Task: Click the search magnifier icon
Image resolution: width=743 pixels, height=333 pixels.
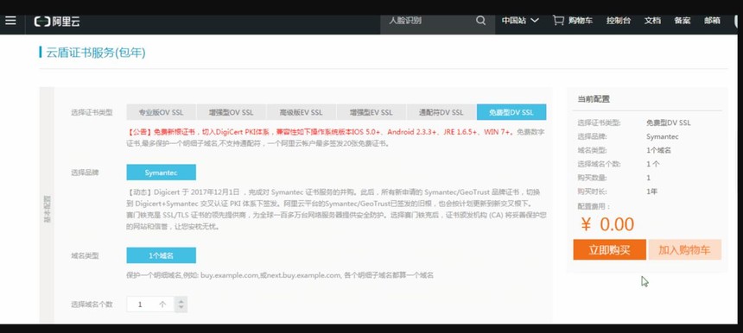Action: (x=481, y=21)
